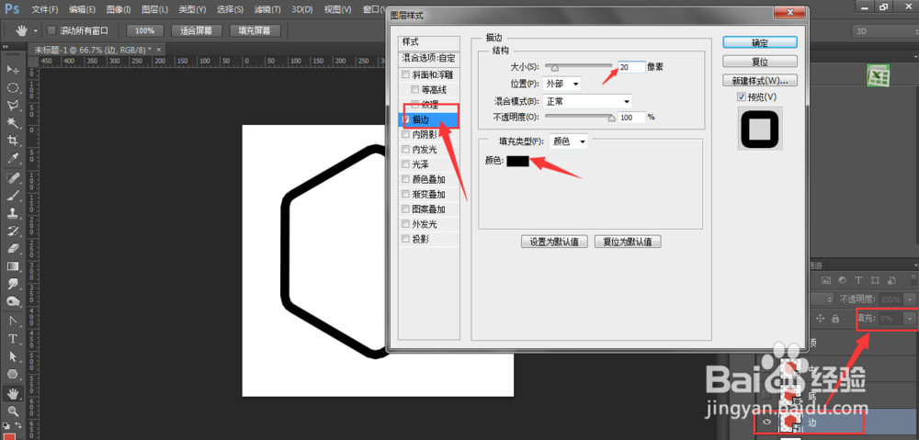Select the Eraser tool

[x=12, y=248]
